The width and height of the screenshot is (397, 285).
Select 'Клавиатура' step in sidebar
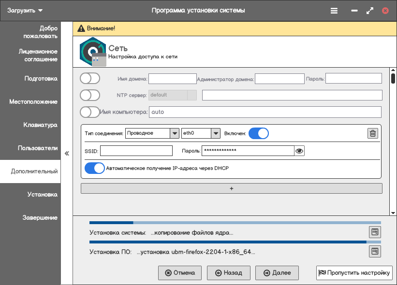point(41,125)
